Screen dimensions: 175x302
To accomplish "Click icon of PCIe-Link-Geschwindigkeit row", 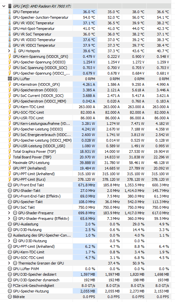I will click(x=10, y=286).
